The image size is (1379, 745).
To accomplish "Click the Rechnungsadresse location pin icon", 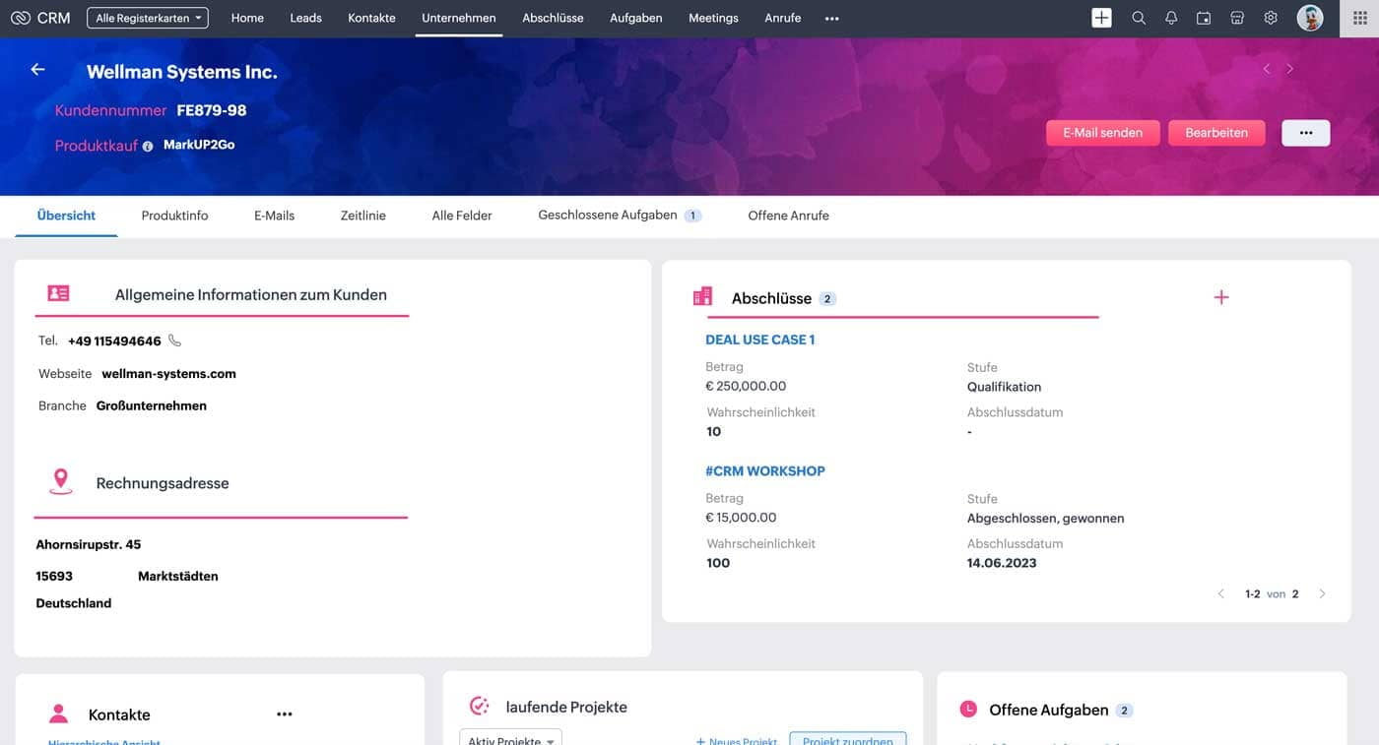I will pos(61,481).
